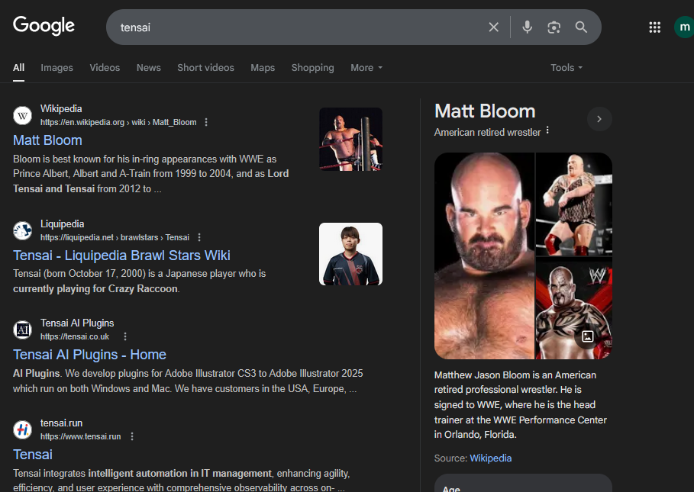Open the player thumbnail beside the Liquipedia result
694x492 pixels.
(351, 254)
